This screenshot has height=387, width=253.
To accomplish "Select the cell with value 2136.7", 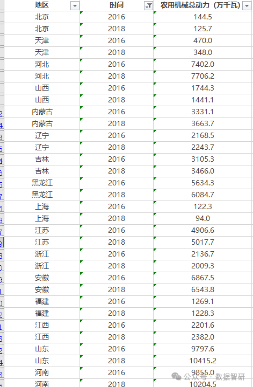I will coord(203,254).
